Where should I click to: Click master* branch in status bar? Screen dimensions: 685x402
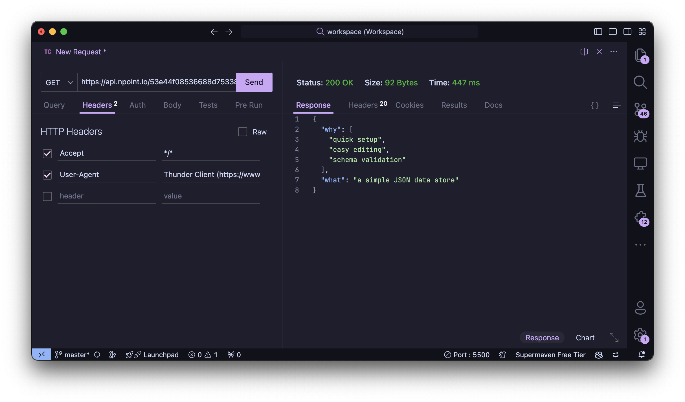point(72,355)
